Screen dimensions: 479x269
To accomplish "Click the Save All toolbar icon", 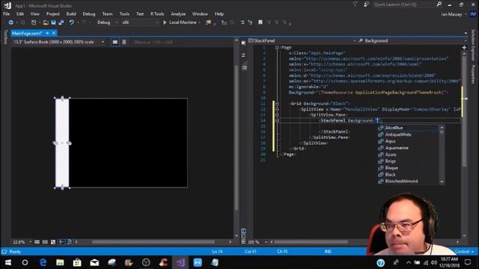I will coord(61,22).
